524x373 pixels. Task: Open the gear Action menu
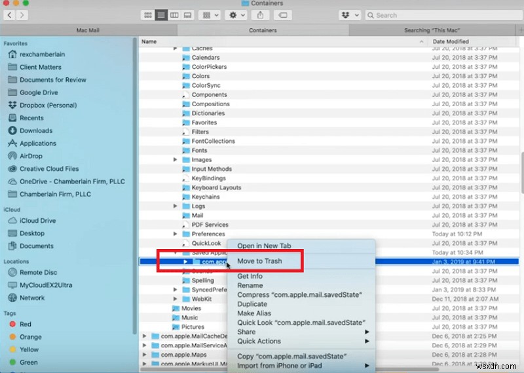(236, 15)
